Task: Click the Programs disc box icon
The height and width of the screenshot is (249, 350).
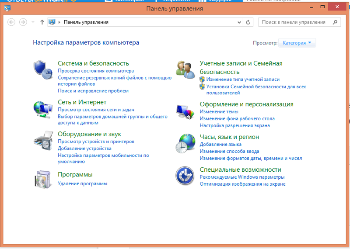Action: 43,179
